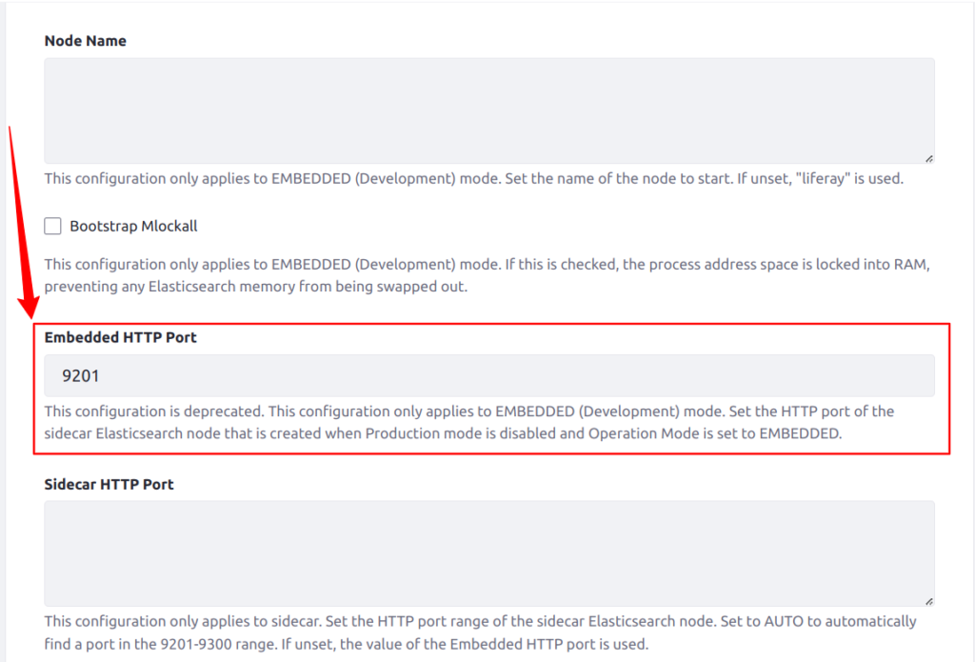Click the Node Name help text
This screenshot has width=975, height=662.
473,179
